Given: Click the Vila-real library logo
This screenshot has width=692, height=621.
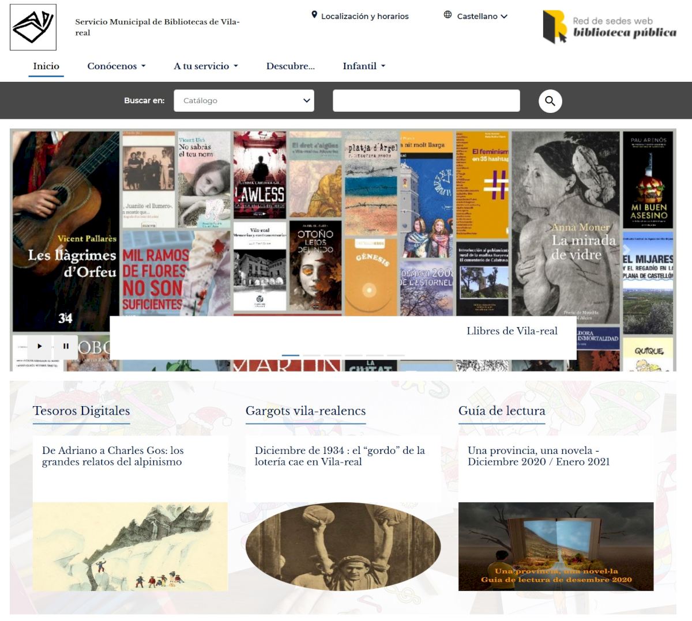Looking at the screenshot, I should coord(33,27).
